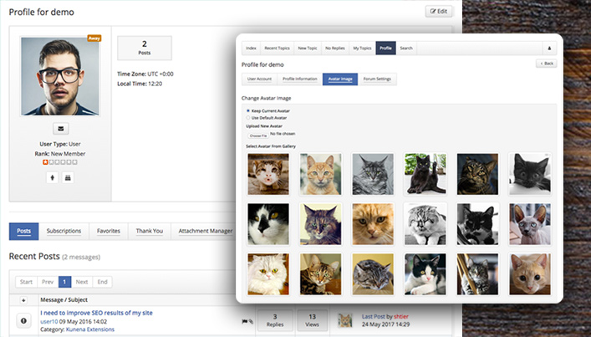Click the topic status icon beside SEO post
Viewport: 591px width, 337px height.
24,319
